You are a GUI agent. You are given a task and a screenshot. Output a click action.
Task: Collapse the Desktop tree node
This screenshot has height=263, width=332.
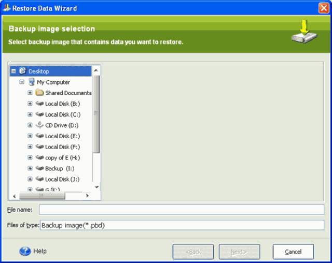point(13,71)
